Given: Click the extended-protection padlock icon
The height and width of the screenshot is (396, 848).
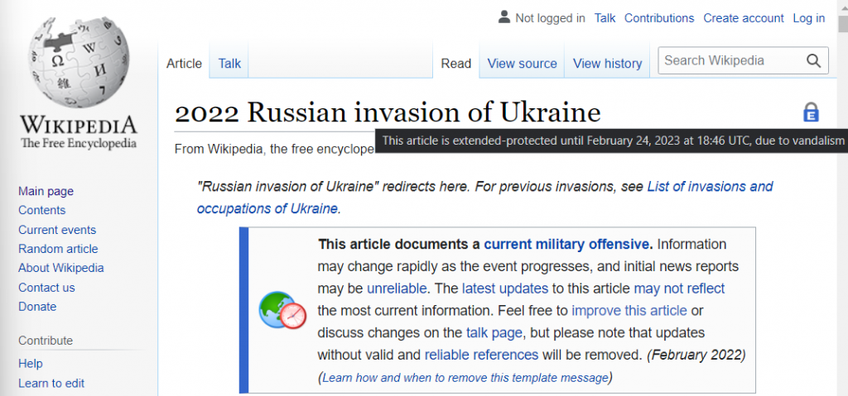Looking at the screenshot, I should (811, 112).
